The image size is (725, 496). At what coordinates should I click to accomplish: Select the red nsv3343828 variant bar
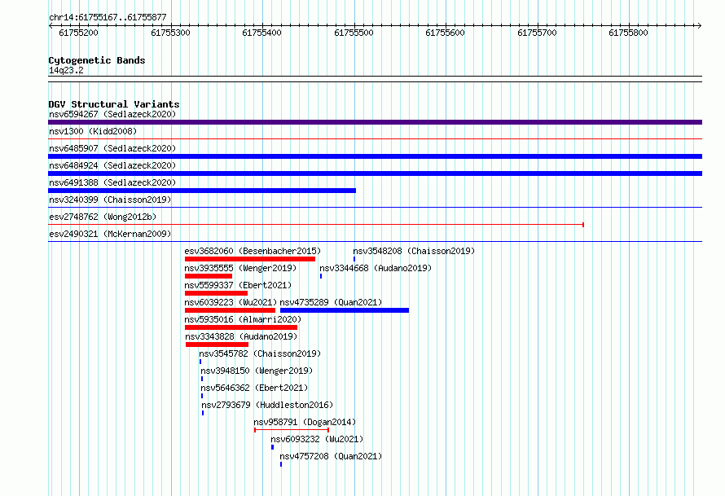pos(217,345)
